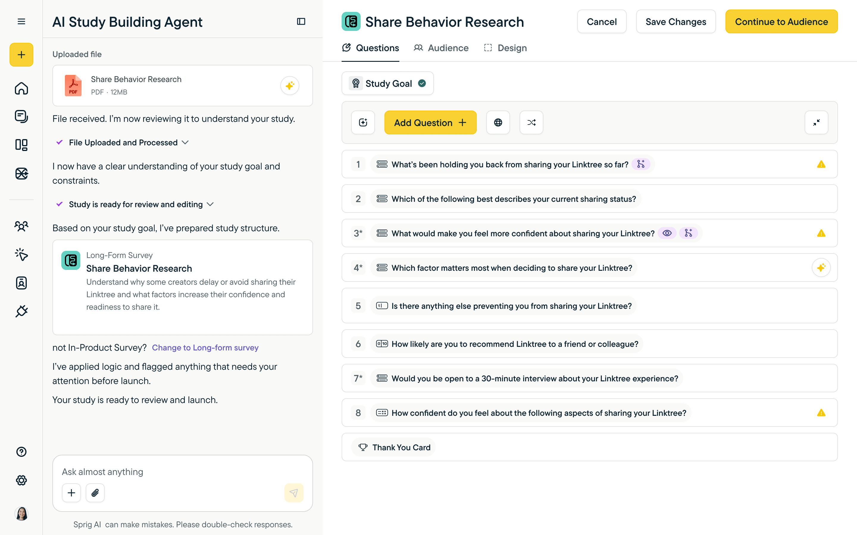Open question 4 Which factor matters most
The height and width of the screenshot is (535, 857).
point(589,267)
